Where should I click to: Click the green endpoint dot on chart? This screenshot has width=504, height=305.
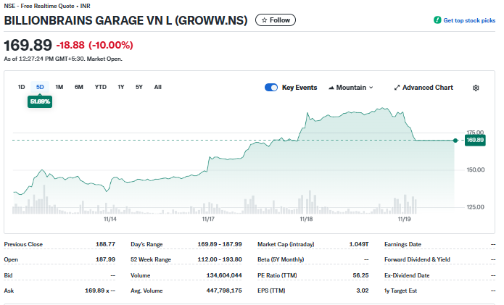pyautogui.click(x=455, y=141)
